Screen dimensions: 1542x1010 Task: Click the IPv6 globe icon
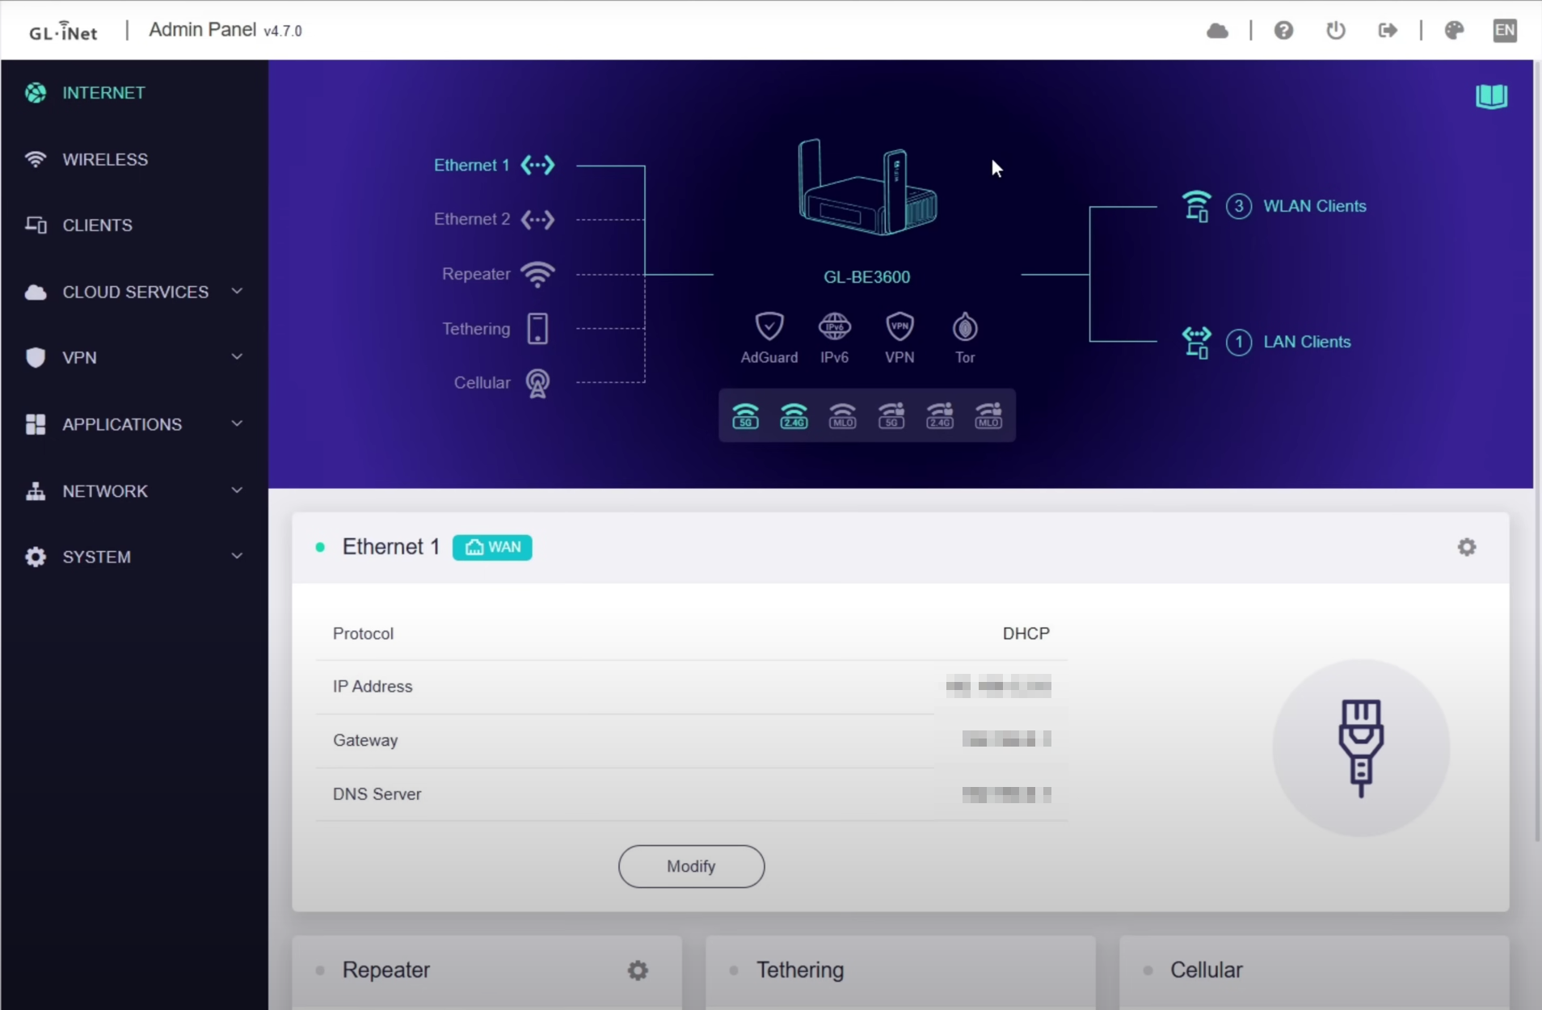834,326
